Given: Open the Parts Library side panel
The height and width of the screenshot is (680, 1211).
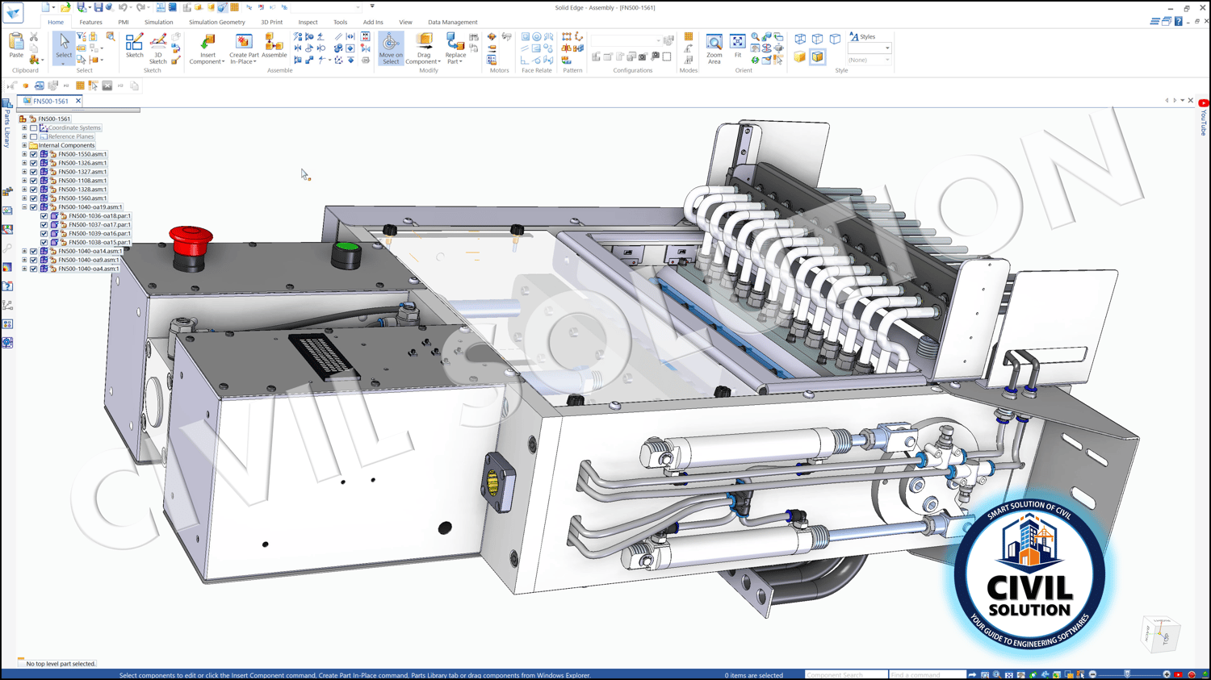Looking at the screenshot, I should [7, 125].
